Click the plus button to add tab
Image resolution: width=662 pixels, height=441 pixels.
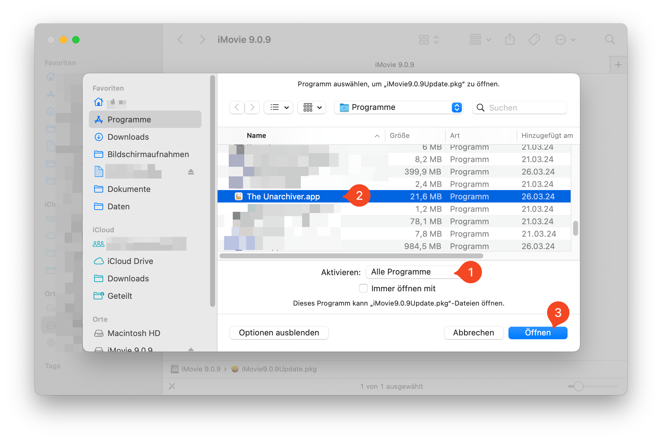[618, 65]
